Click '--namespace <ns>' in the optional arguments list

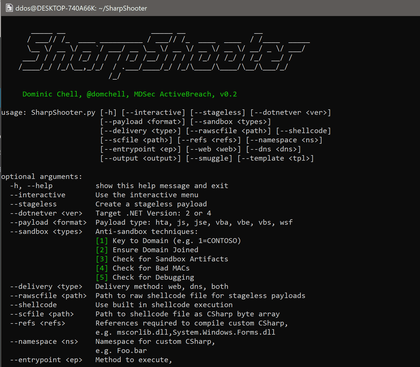(44, 342)
